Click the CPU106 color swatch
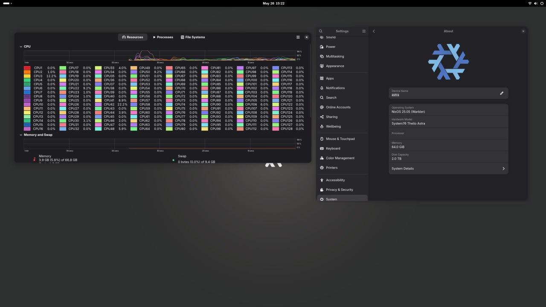This screenshot has height=307, width=546. (x=240, y=105)
